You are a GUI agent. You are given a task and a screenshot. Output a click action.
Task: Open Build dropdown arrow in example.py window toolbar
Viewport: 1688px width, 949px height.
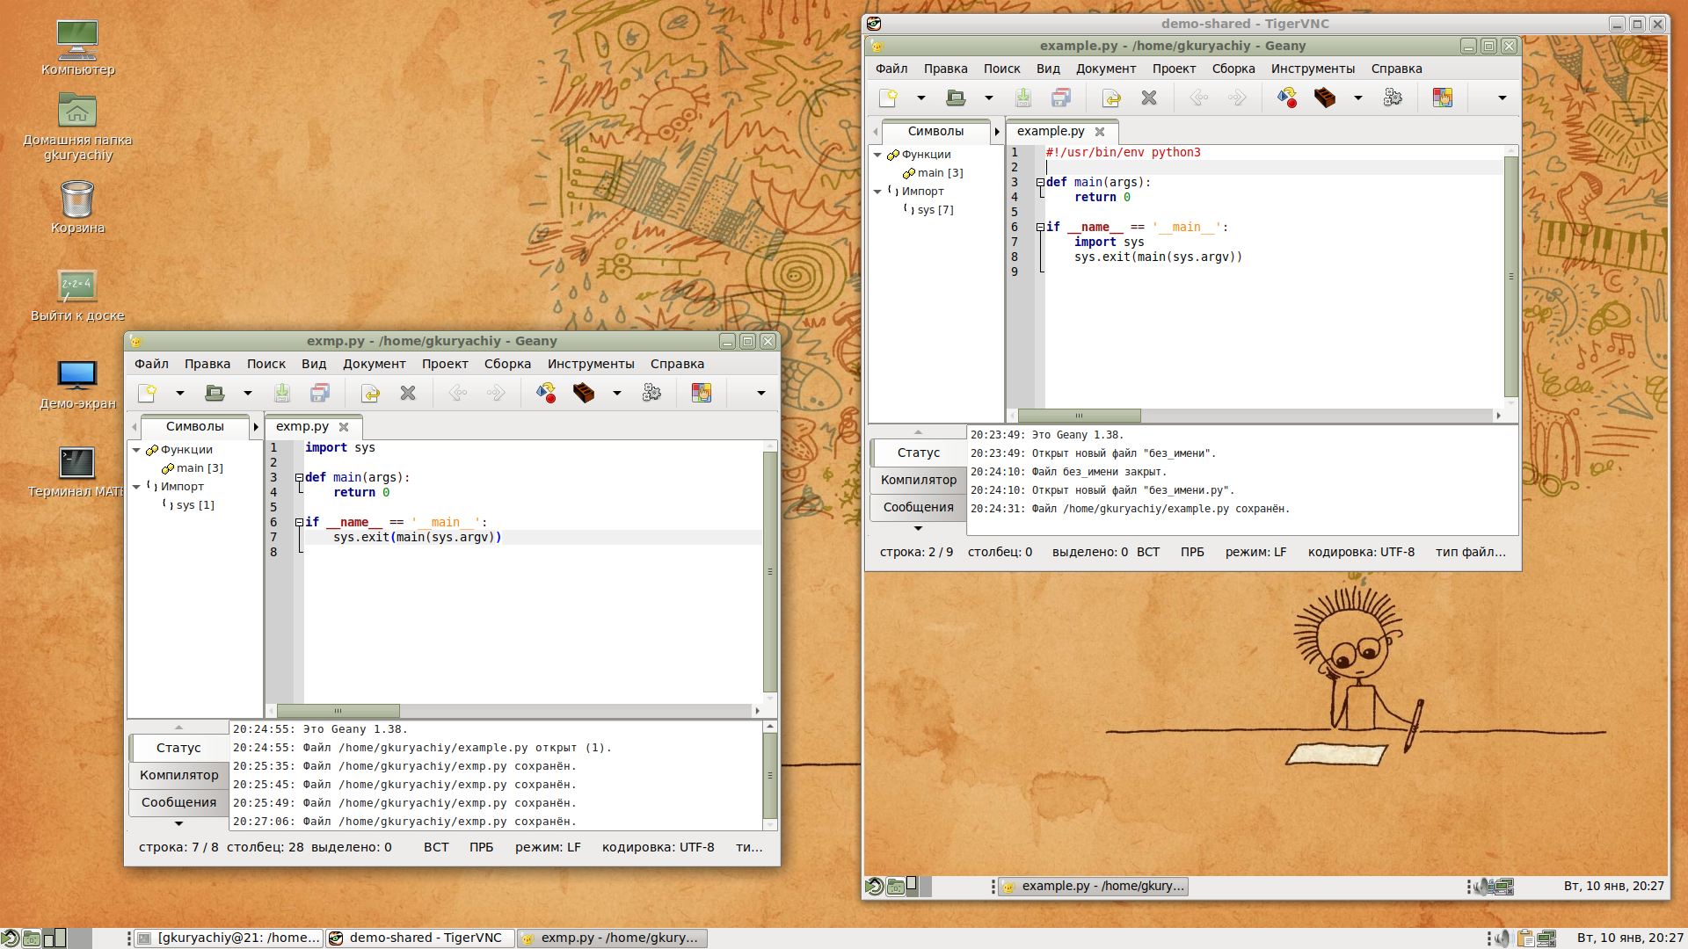[x=1358, y=98]
